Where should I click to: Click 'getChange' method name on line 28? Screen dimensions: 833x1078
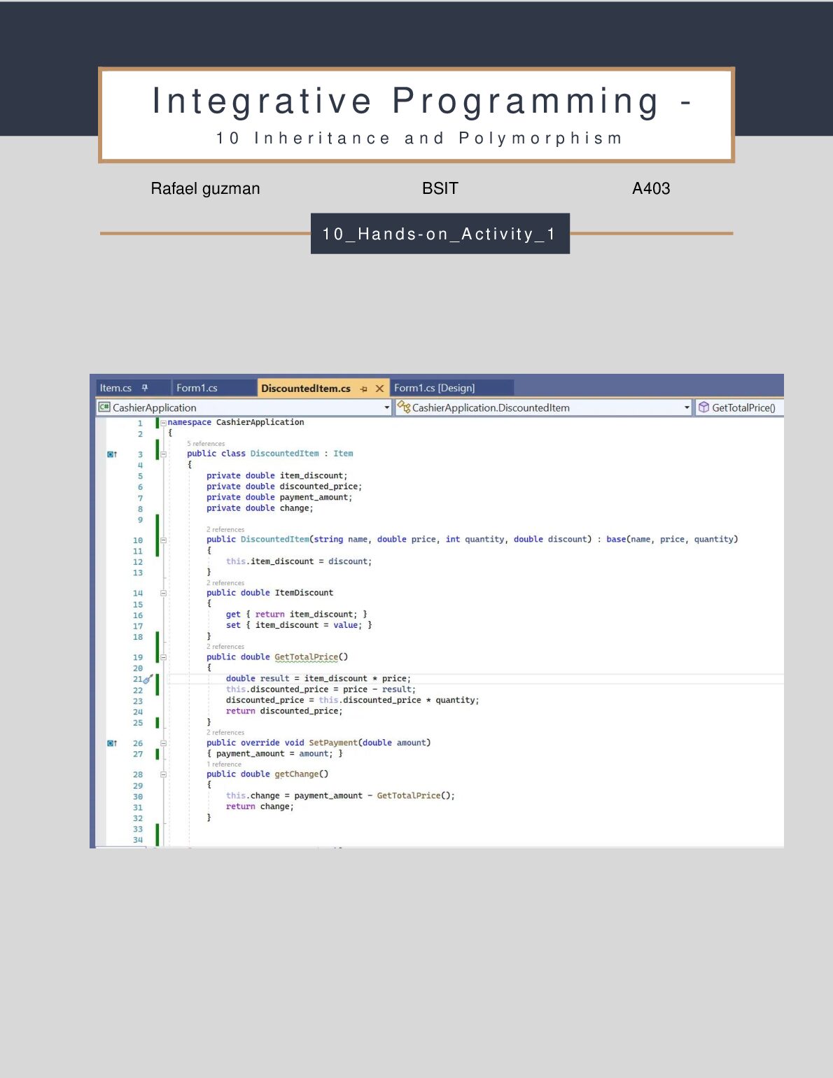tap(297, 774)
